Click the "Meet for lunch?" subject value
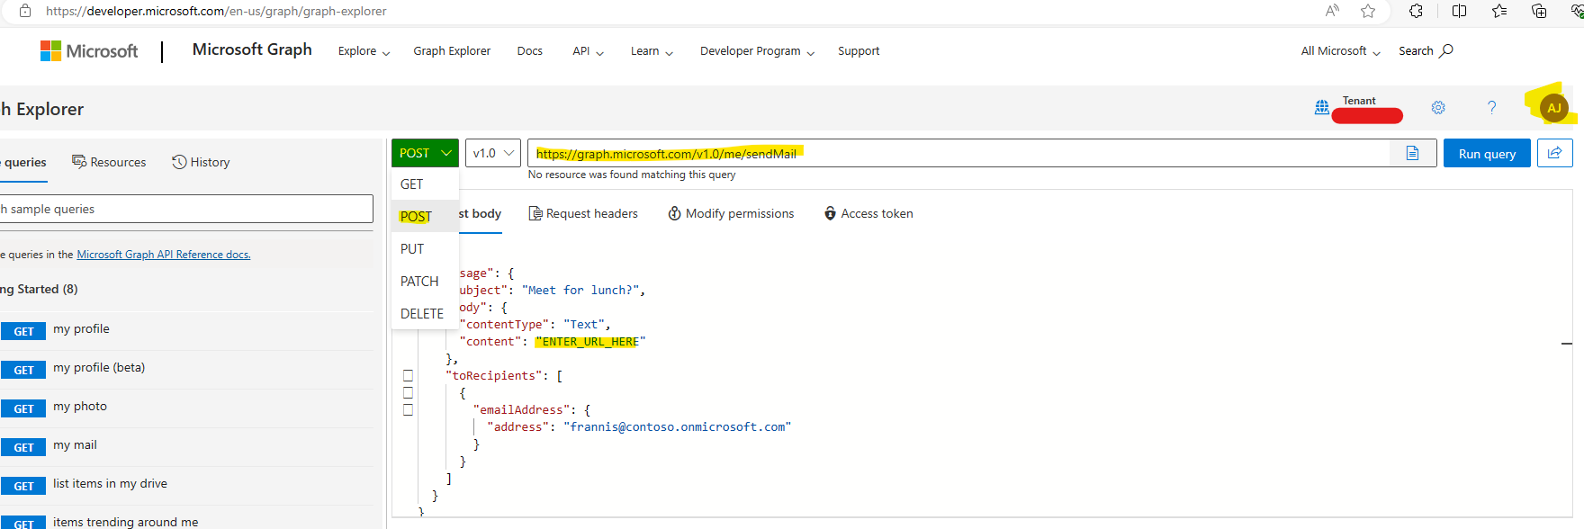 coord(580,291)
